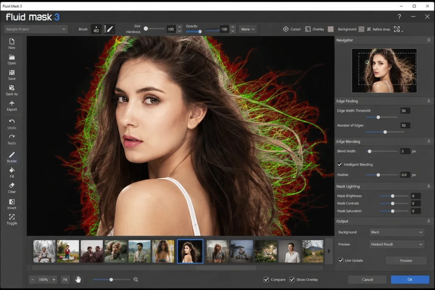Click the Feather slider handle
Viewport: 435px width, 290px height.
click(x=378, y=175)
